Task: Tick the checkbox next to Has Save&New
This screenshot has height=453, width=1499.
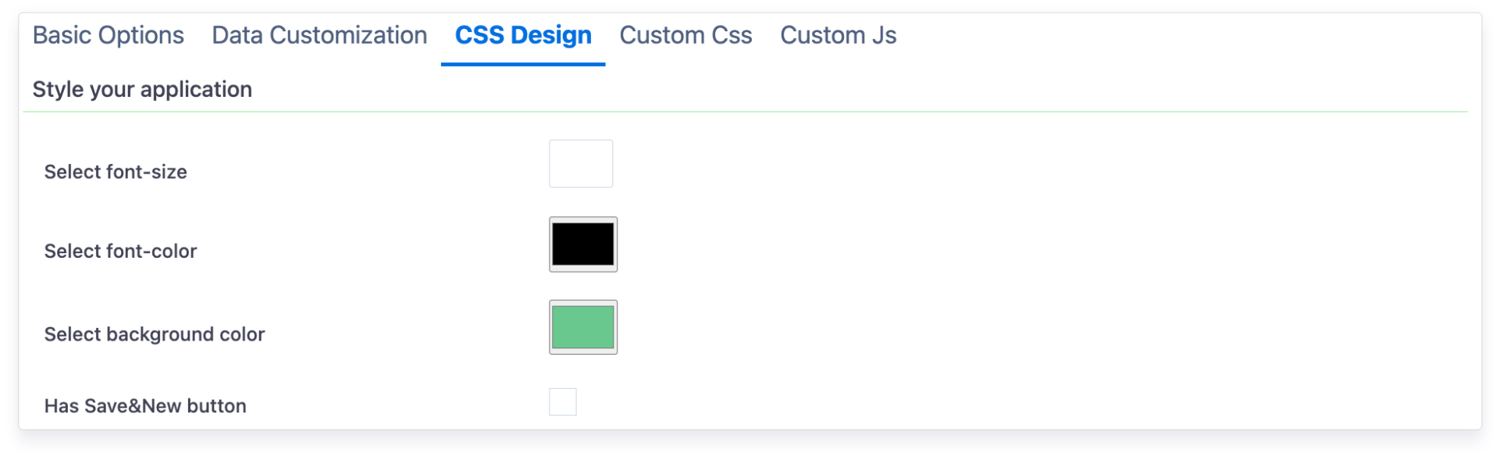Action: point(563,402)
